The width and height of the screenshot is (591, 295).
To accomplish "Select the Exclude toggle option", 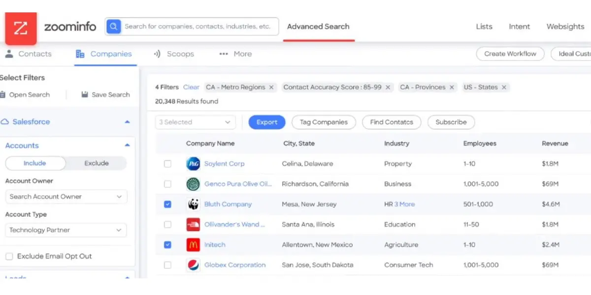I will (97, 163).
